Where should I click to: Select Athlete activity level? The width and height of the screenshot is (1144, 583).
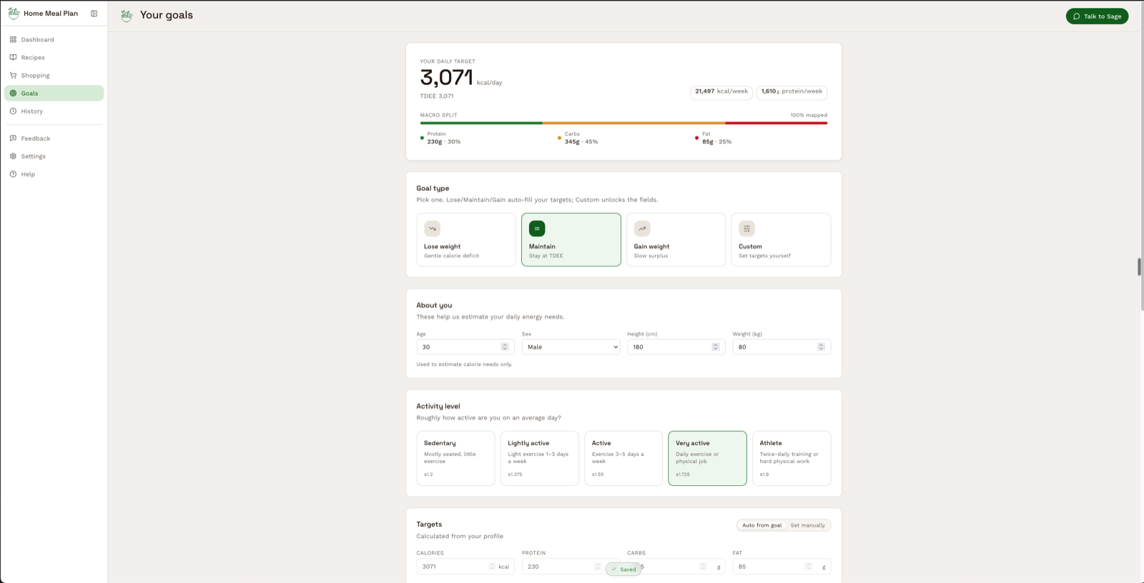(792, 458)
